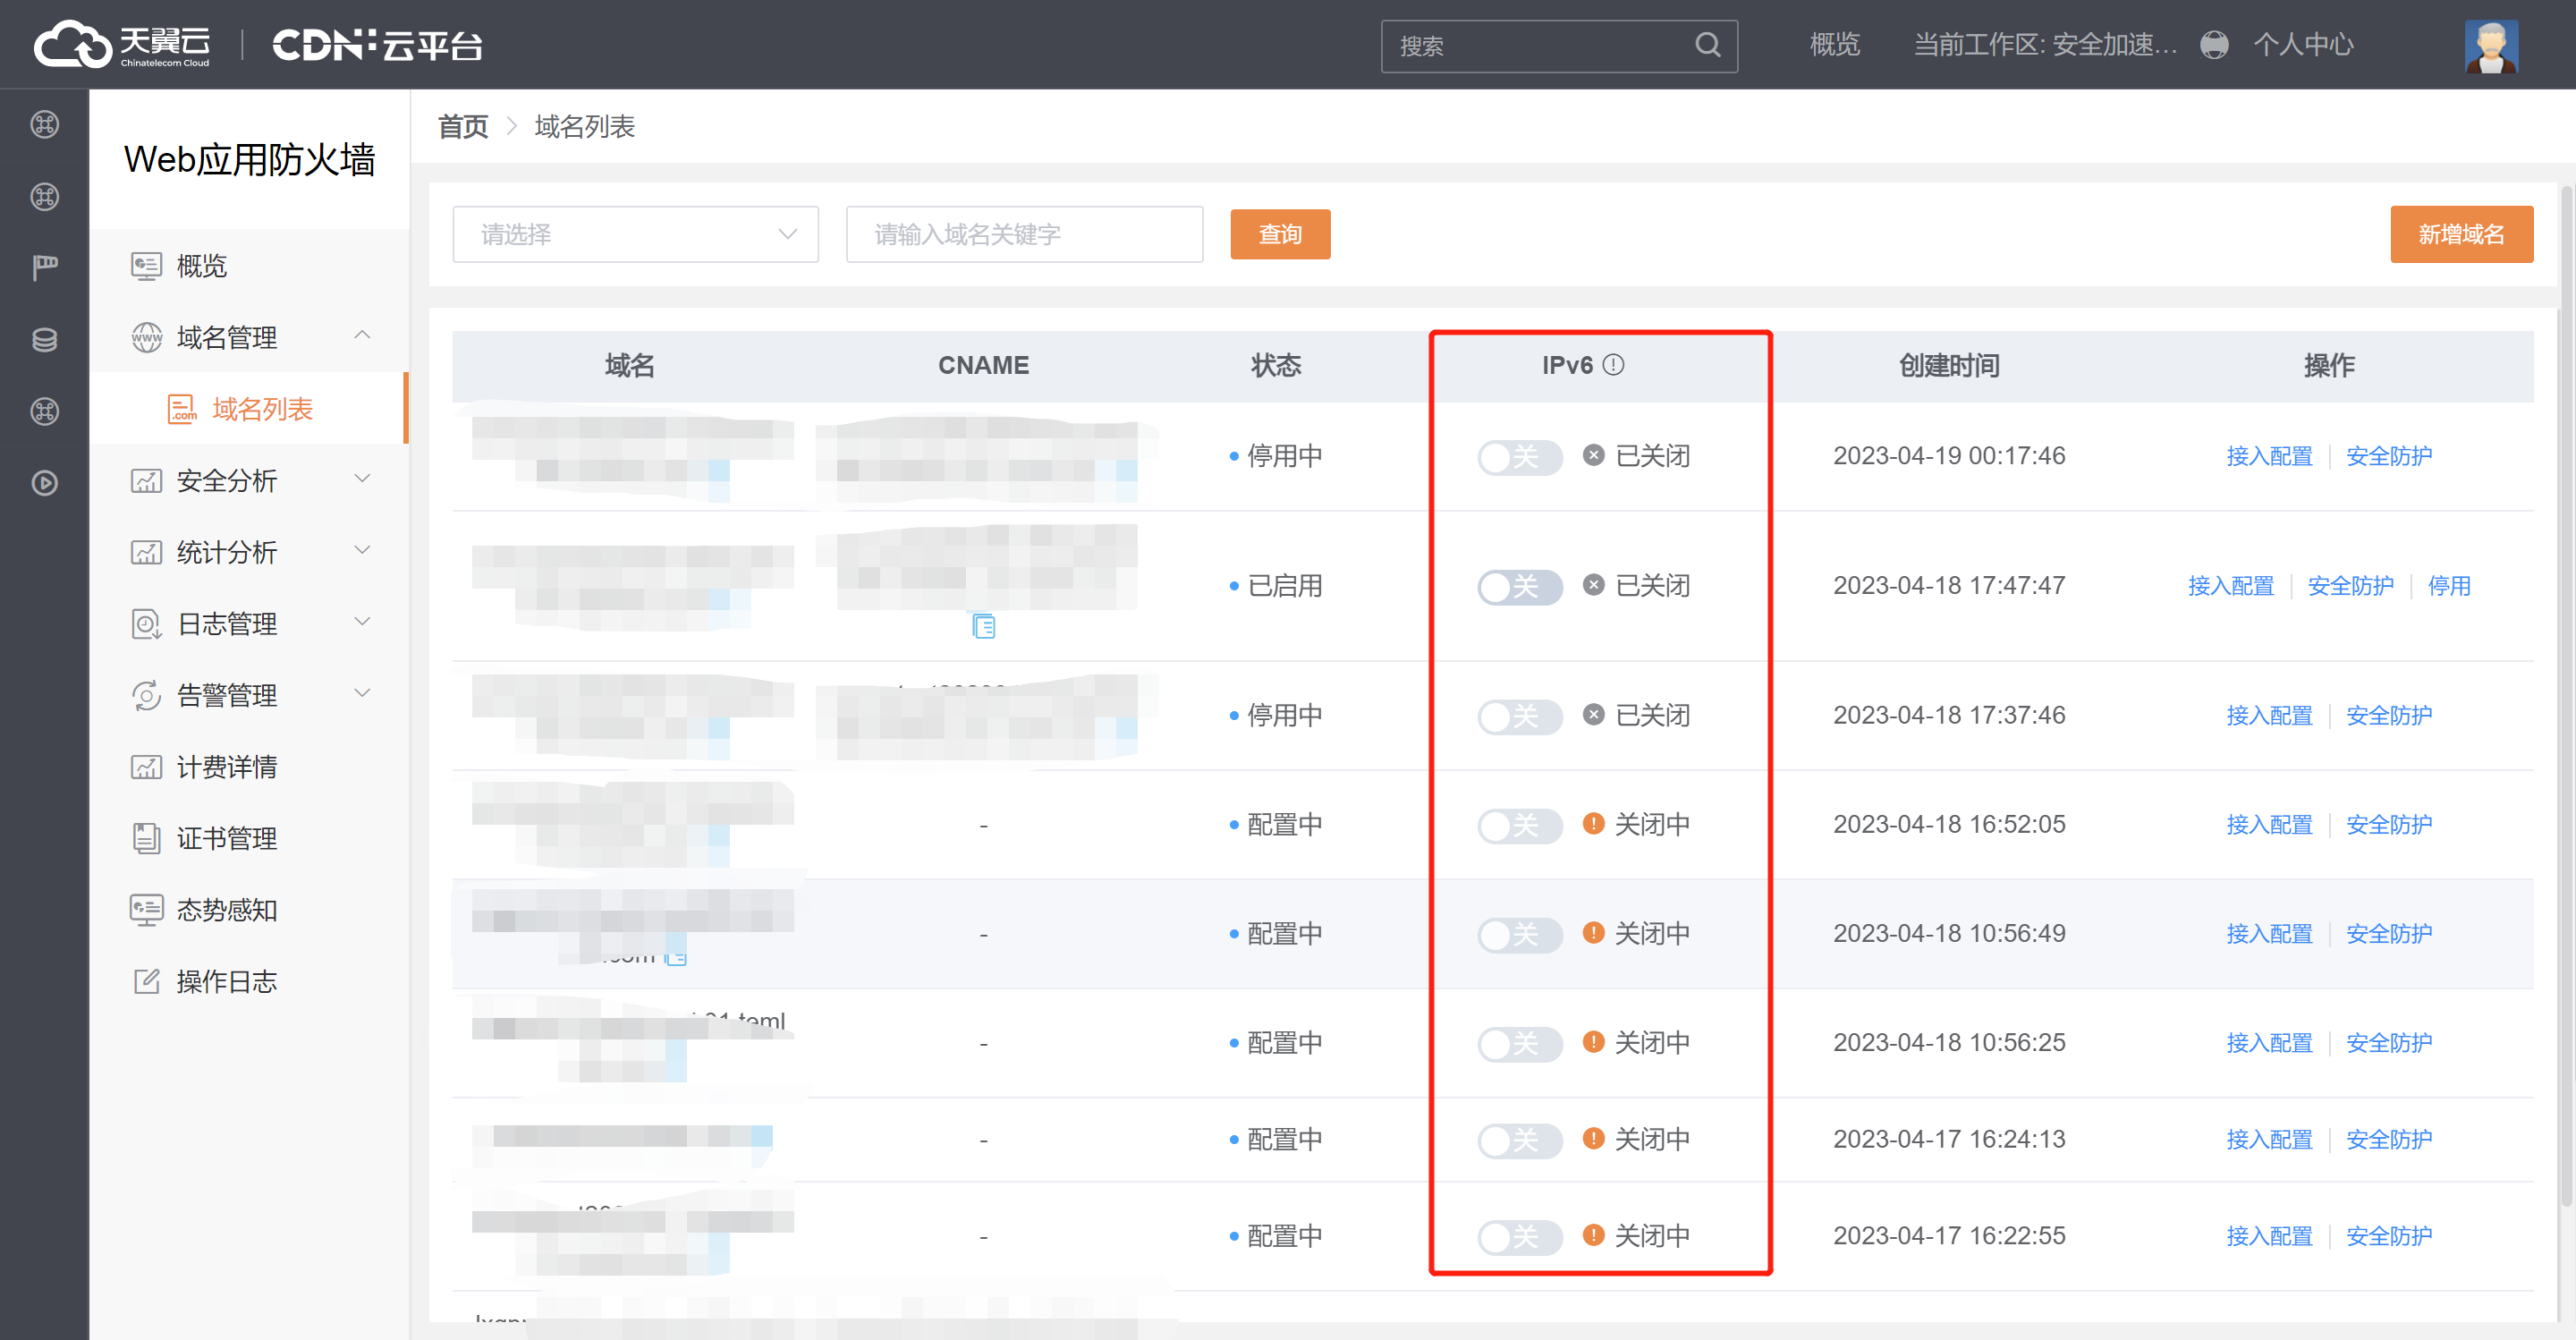Click the 域名管理 www globe icon
The image size is (2576, 1340).
coord(146,337)
